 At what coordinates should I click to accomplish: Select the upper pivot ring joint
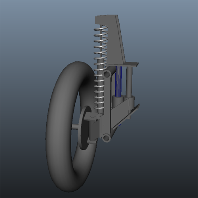coord(107,74)
